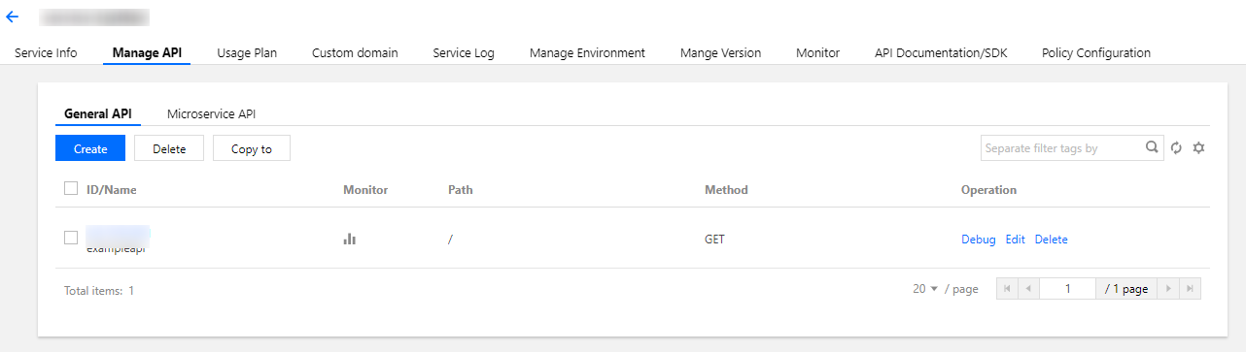Open monitor chart icon for exampleapi
The image size is (1246, 352).
pyautogui.click(x=350, y=239)
